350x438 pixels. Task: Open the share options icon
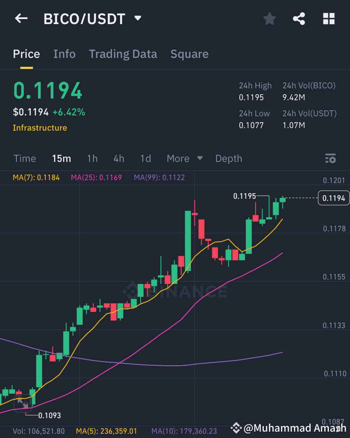(299, 18)
